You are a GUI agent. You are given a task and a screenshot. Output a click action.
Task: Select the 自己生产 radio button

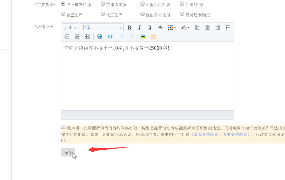63,14
